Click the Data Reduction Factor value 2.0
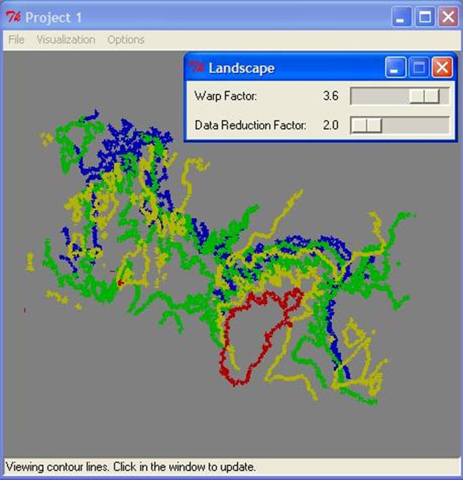 (x=331, y=125)
